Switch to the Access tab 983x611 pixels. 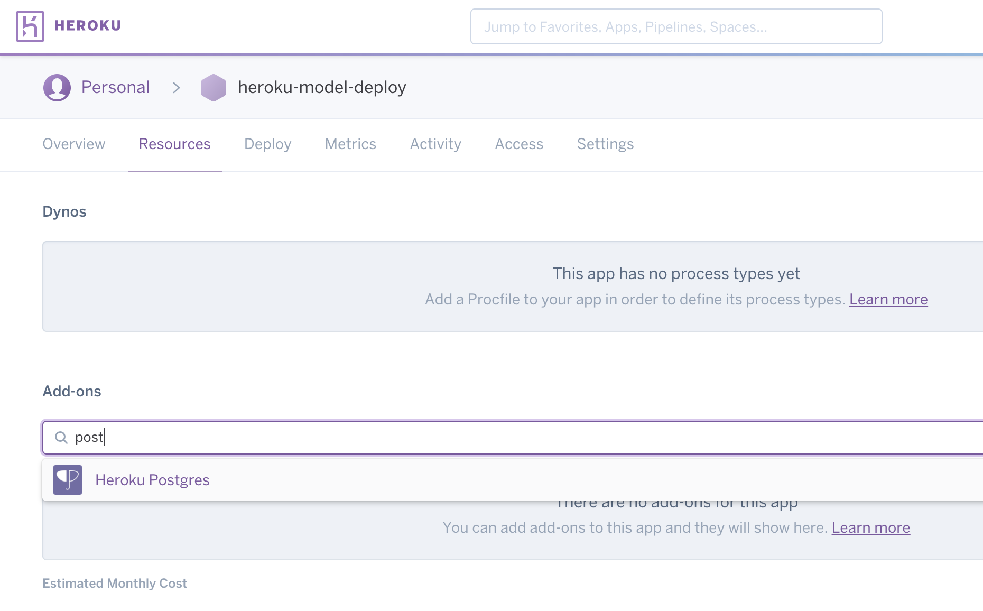pos(519,144)
